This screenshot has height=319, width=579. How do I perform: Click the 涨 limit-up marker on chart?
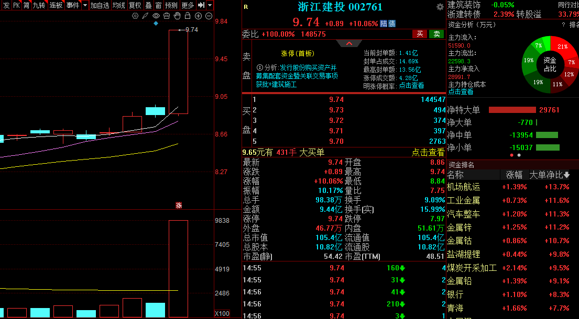179,205
